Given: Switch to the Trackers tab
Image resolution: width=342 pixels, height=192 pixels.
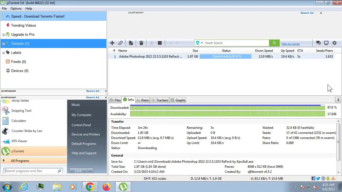Looking at the screenshot, I should point(160,100).
